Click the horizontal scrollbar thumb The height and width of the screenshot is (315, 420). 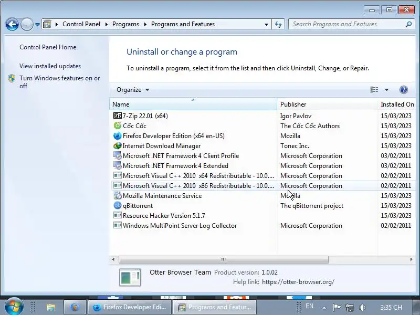(x=224, y=259)
